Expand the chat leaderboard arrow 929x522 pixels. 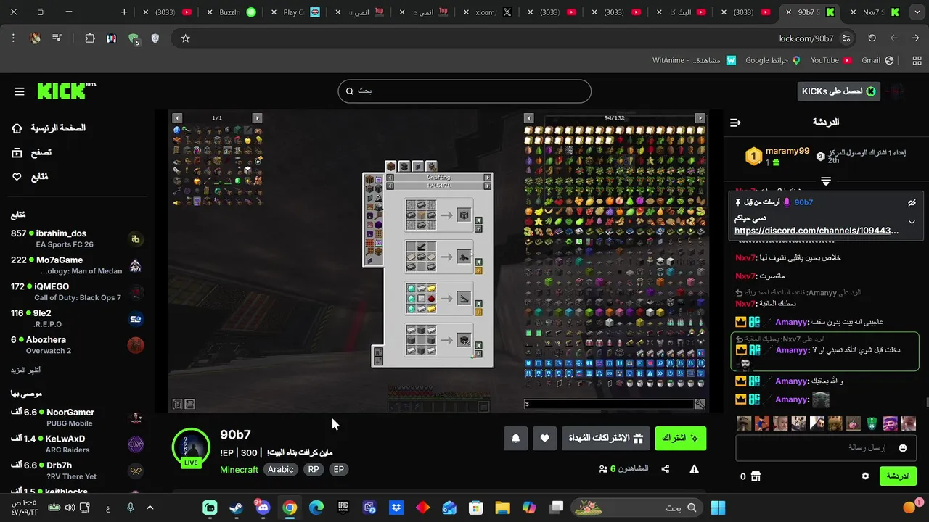(x=826, y=181)
